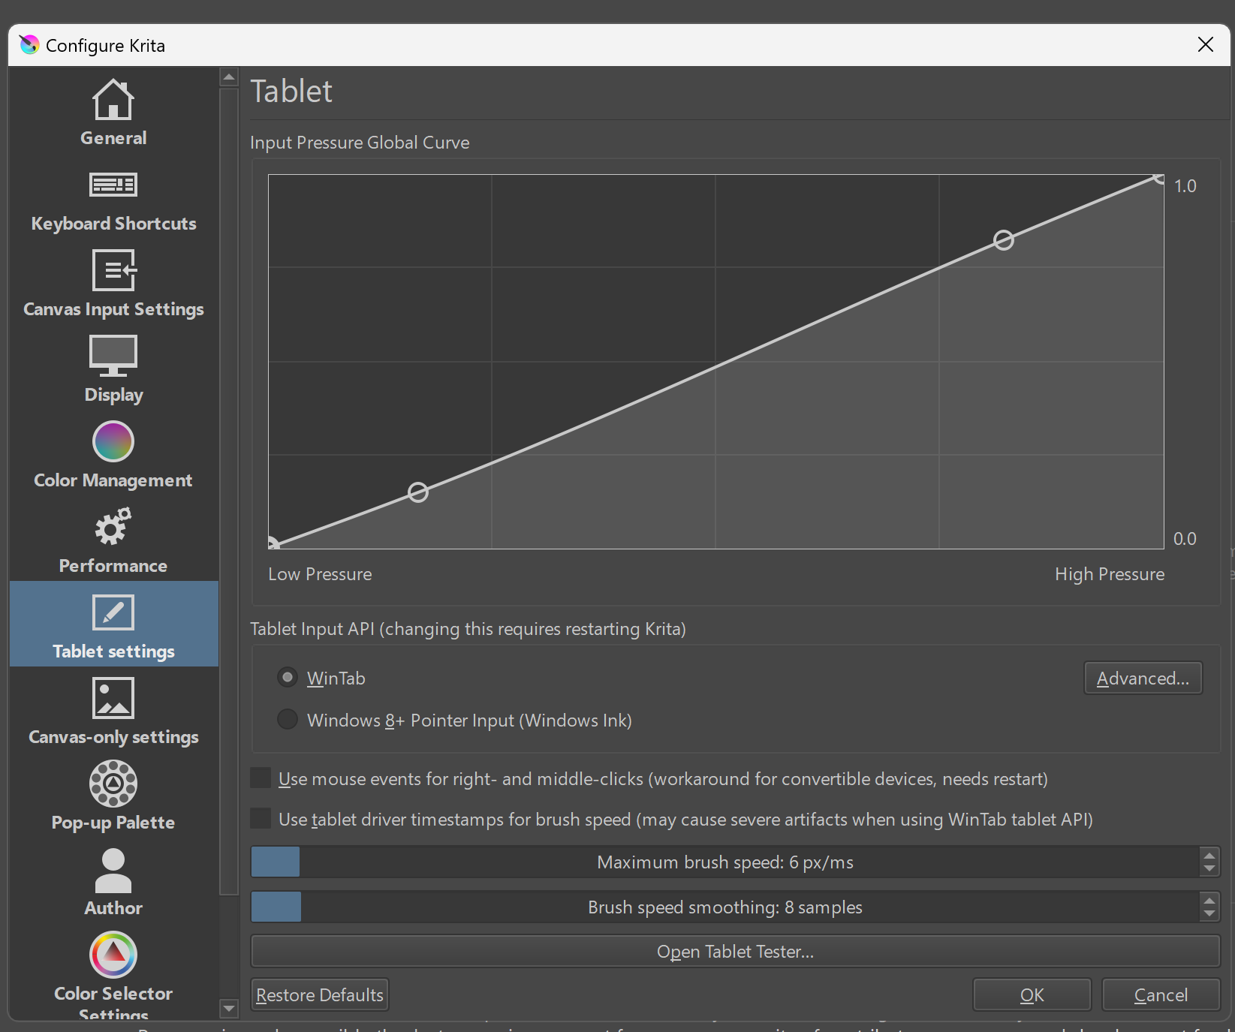Click the 'Input Pressure Global Curve' heading
The height and width of the screenshot is (1032, 1235).
[360, 143]
